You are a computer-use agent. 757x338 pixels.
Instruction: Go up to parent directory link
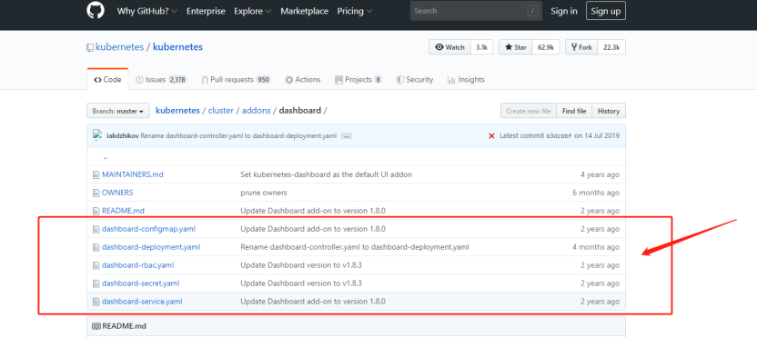[x=106, y=158]
